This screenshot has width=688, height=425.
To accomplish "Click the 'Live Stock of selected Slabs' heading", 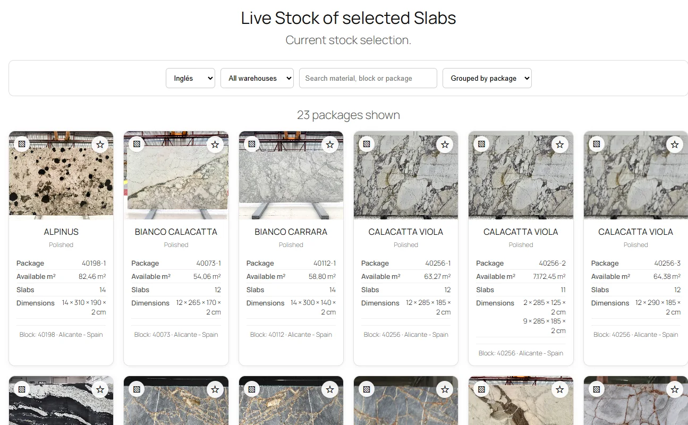I will 349,18.
